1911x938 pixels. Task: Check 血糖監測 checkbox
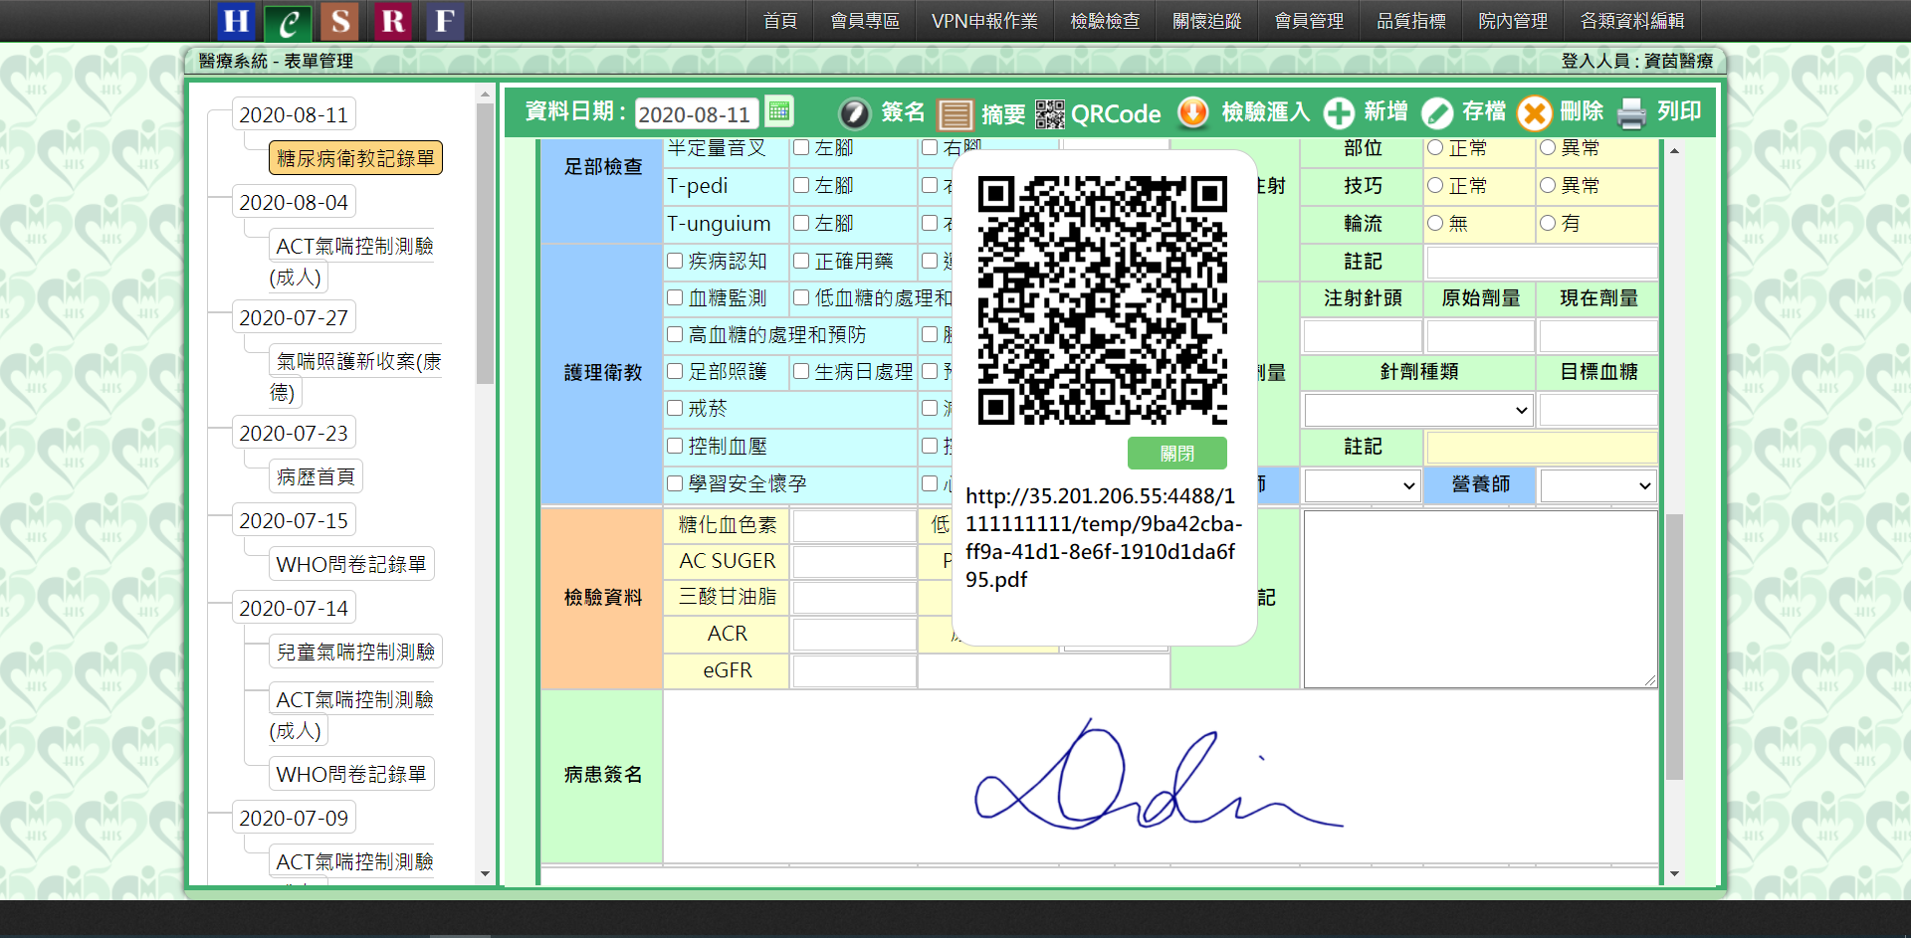tap(675, 297)
